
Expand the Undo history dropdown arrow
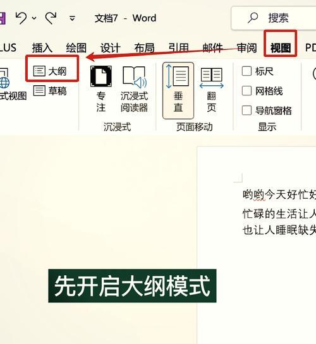click(34, 18)
